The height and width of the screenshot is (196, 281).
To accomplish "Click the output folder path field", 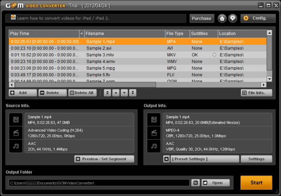I will [x=99, y=183].
